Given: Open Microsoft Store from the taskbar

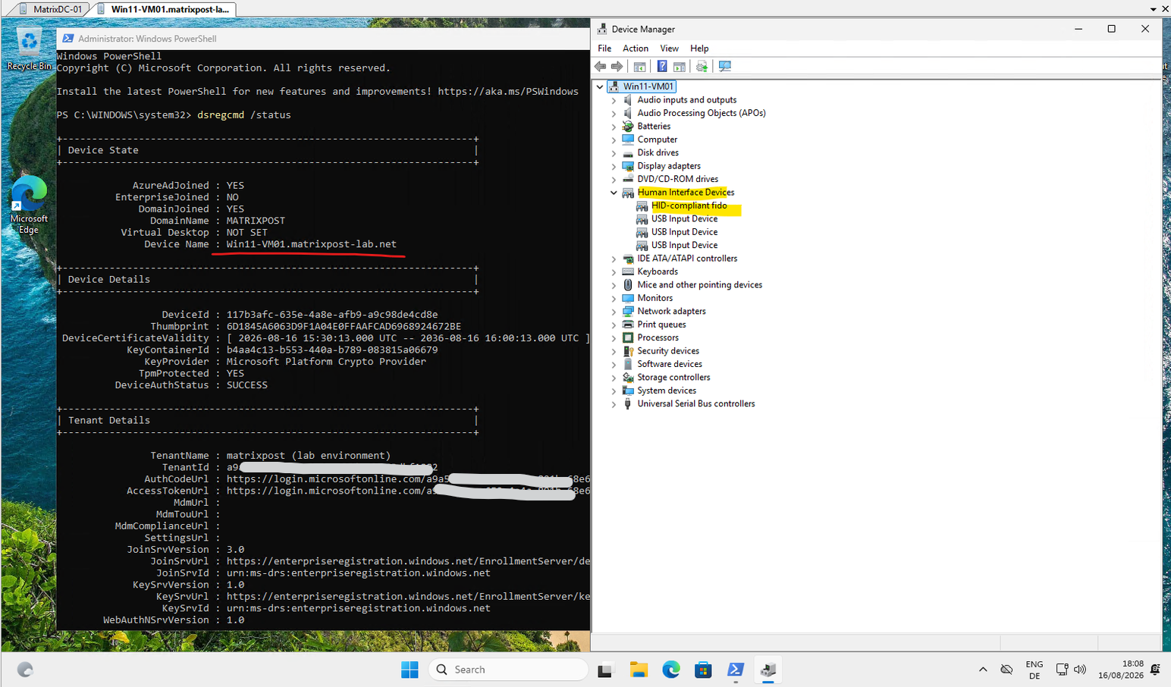Looking at the screenshot, I should click(x=703, y=670).
